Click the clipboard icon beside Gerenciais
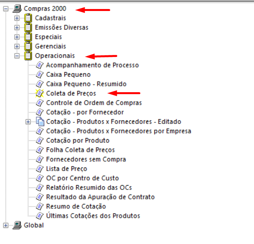Screen dimensions: 254x244 pos(28,46)
